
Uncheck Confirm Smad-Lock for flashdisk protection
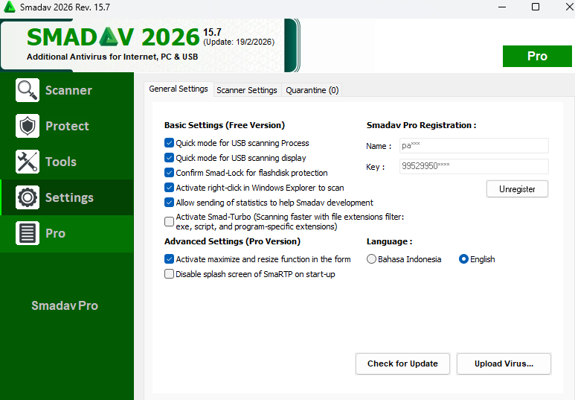pyautogui.click(x=169, y=173)
